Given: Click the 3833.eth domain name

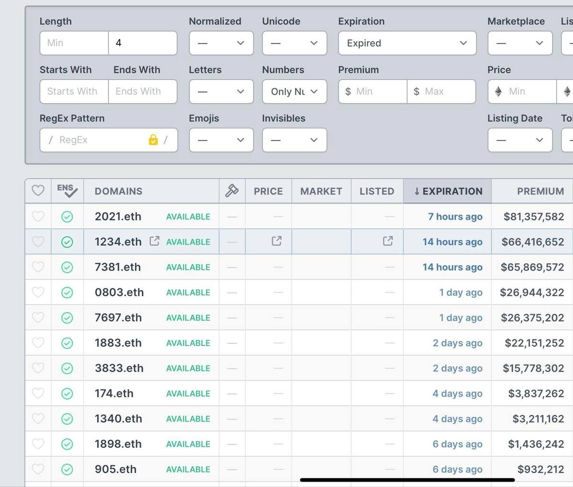Looking at the screenshot, I should click(x=119, y=368).
